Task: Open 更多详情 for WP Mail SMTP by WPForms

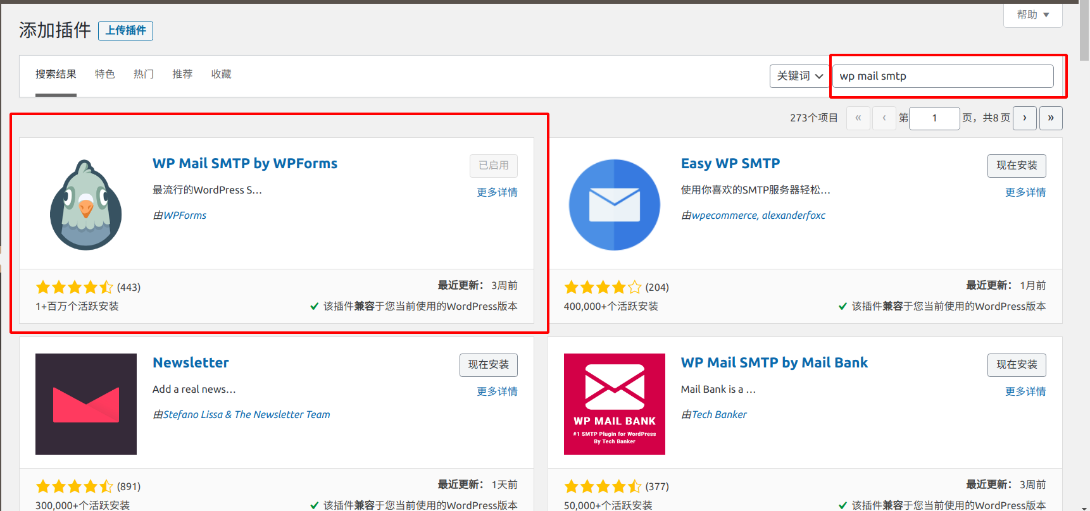Action: 497,192
